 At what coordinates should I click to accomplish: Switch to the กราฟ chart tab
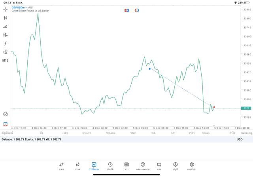coord(77,166)
